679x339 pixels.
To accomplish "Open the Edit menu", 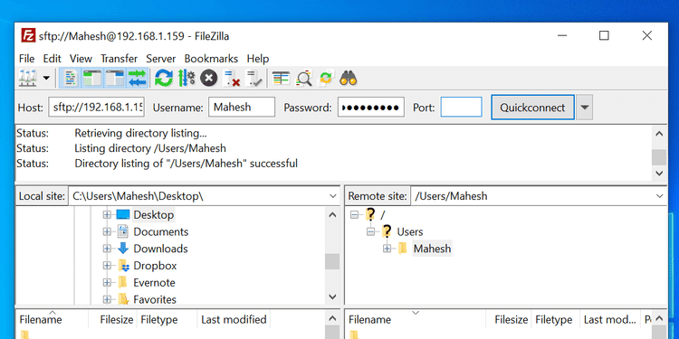I will pyautogui.click(x=52, y=59).
